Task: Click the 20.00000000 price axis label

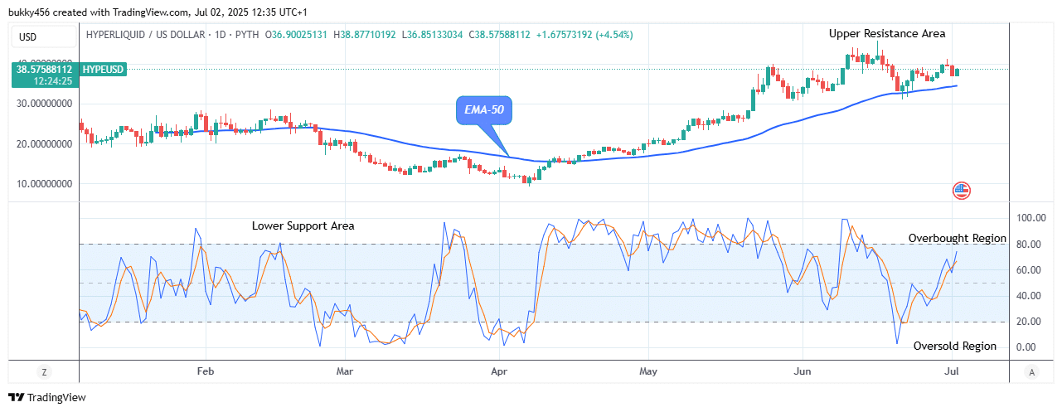Action: point(46,143)
